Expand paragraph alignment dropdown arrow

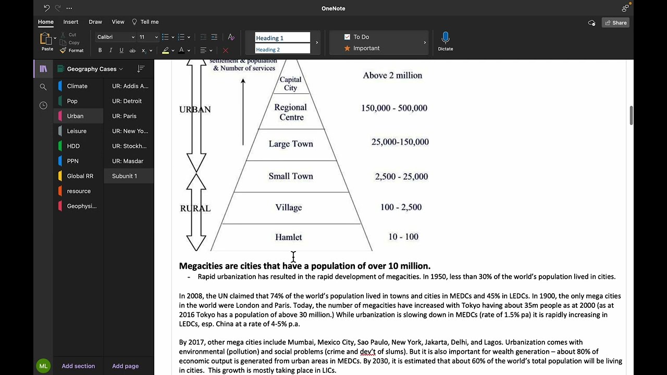pos(211,51)
